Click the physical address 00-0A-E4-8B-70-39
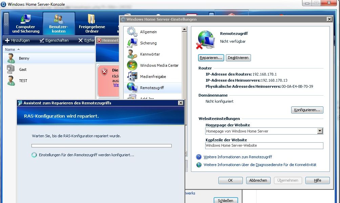The image size is (340, 203). (297, 86)
